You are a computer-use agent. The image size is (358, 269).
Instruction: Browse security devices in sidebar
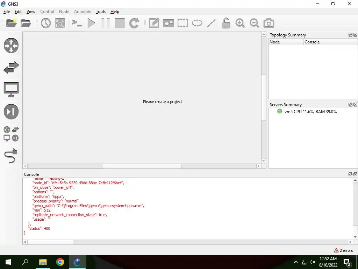point(11,112)
